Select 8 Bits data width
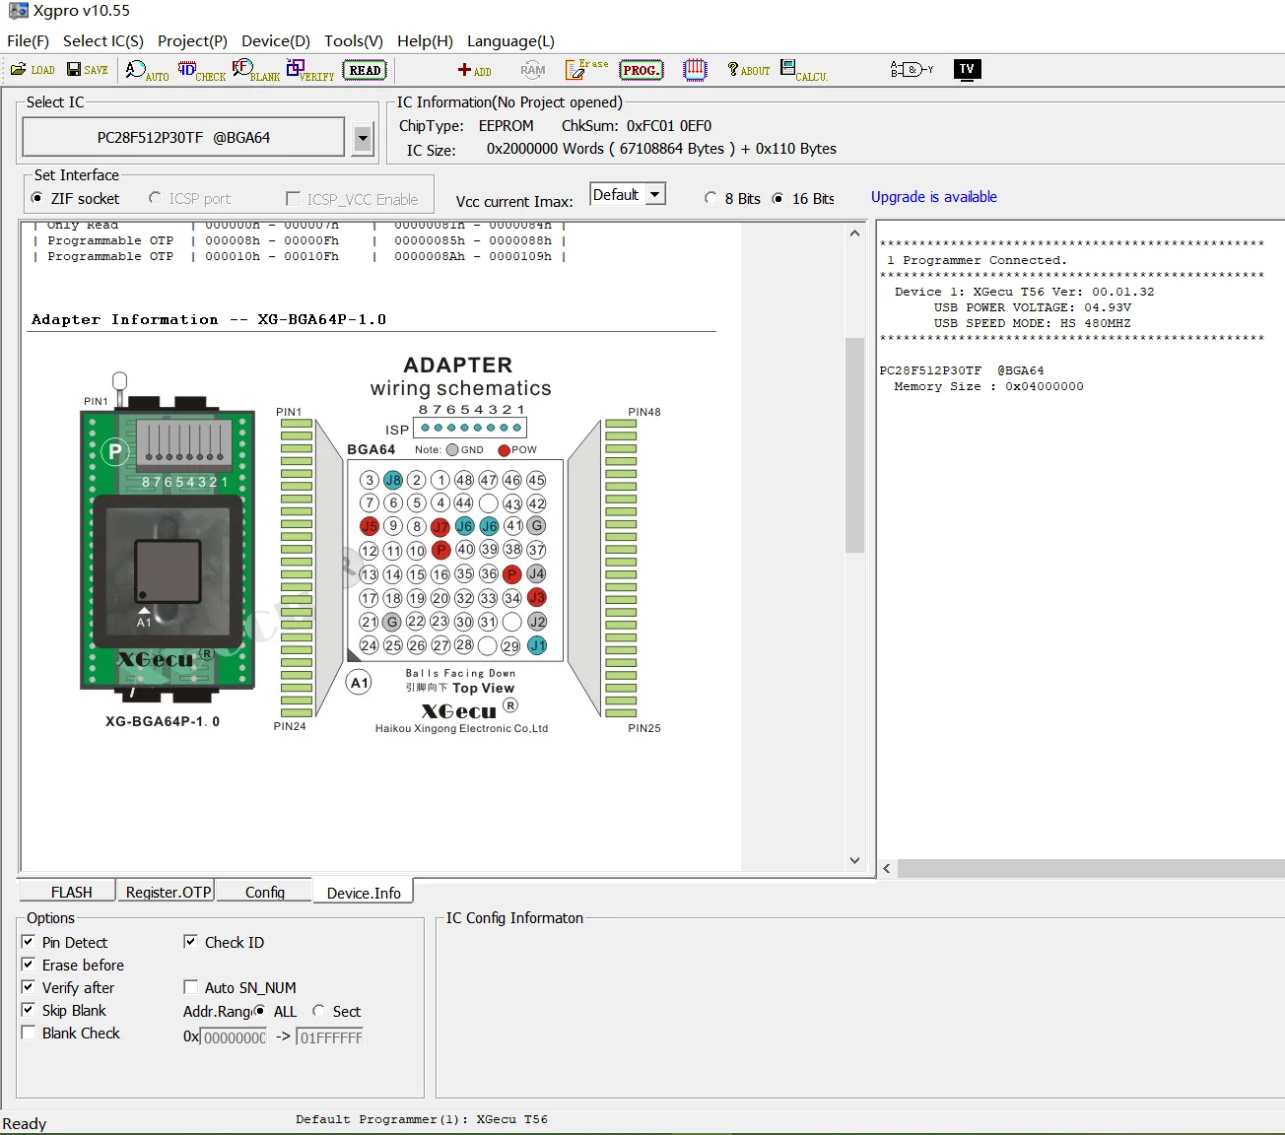This screenshot has width=1285, height=1135. 732,199
